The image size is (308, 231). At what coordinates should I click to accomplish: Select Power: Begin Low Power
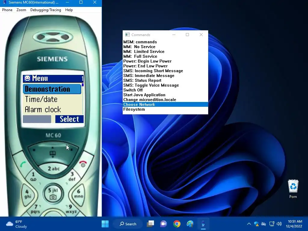click(165, 61)
